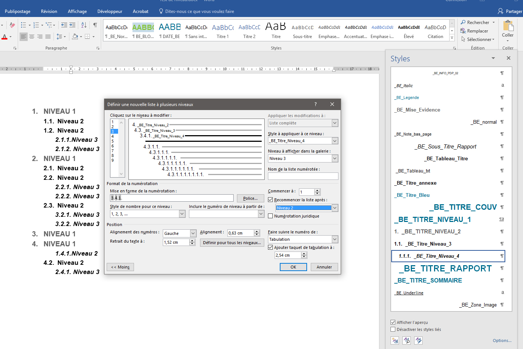Select the _BE_Titre_Niveau_3 style in the pane
The width and height of the screenshot is (523, 349).
tap(447, 244)
